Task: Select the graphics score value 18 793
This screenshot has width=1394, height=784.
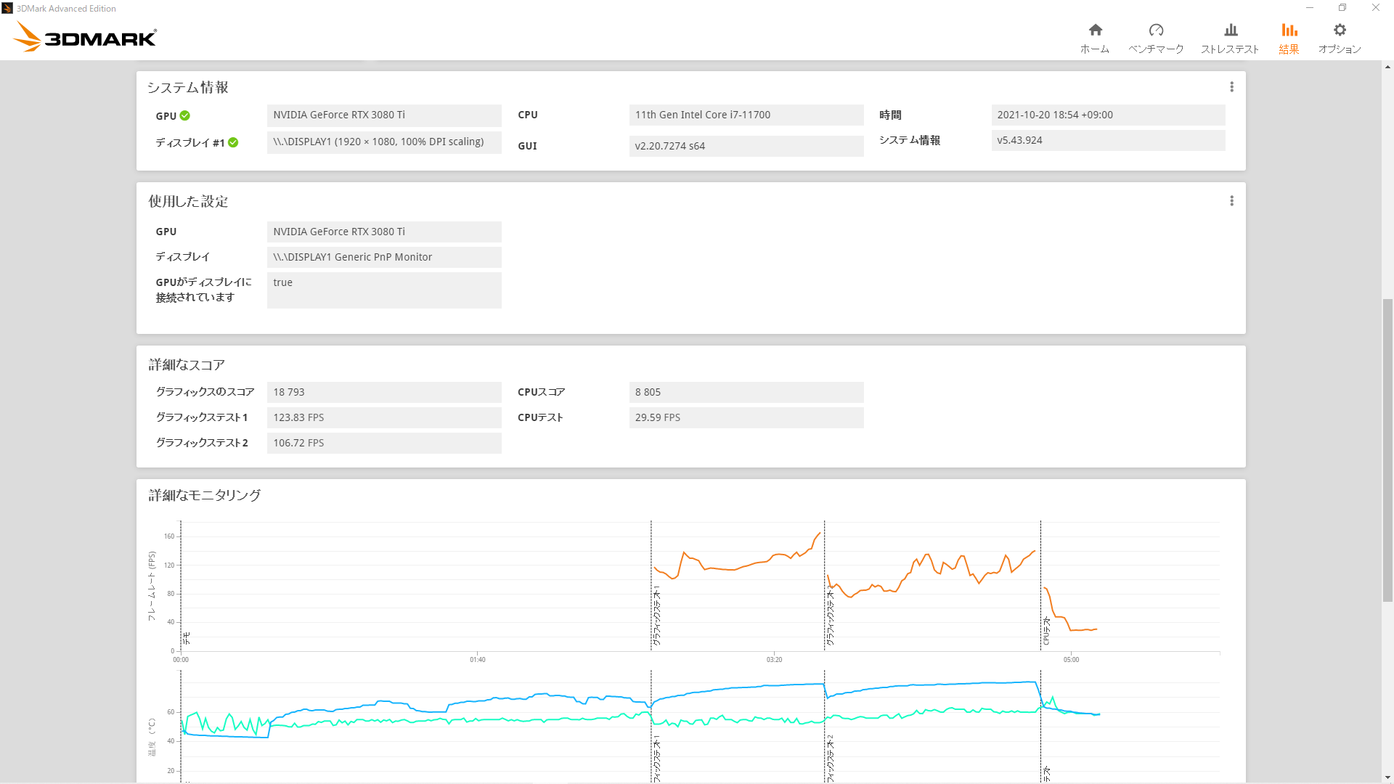Action: 384,392
